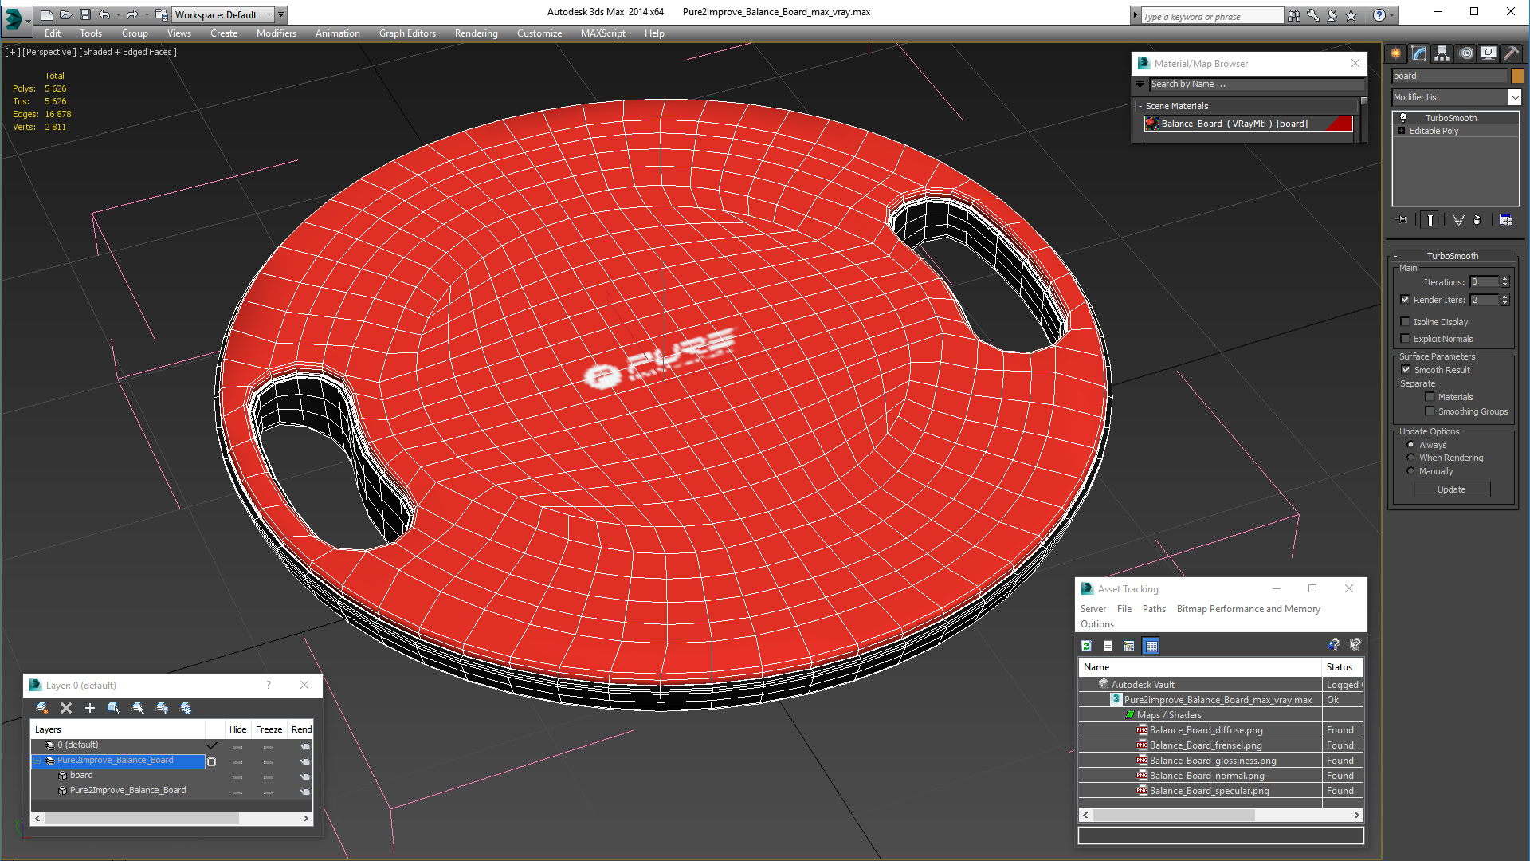Switch Asset Tracking to table view icon
The width and height of the screenshot is (1530, 861).
[1151, 646]
